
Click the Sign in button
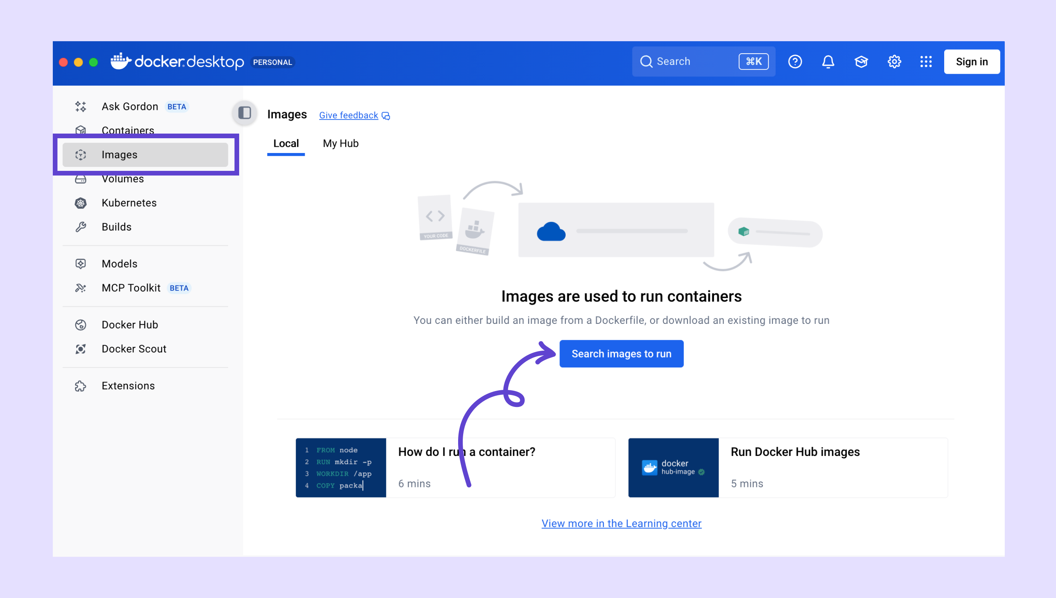971,62
